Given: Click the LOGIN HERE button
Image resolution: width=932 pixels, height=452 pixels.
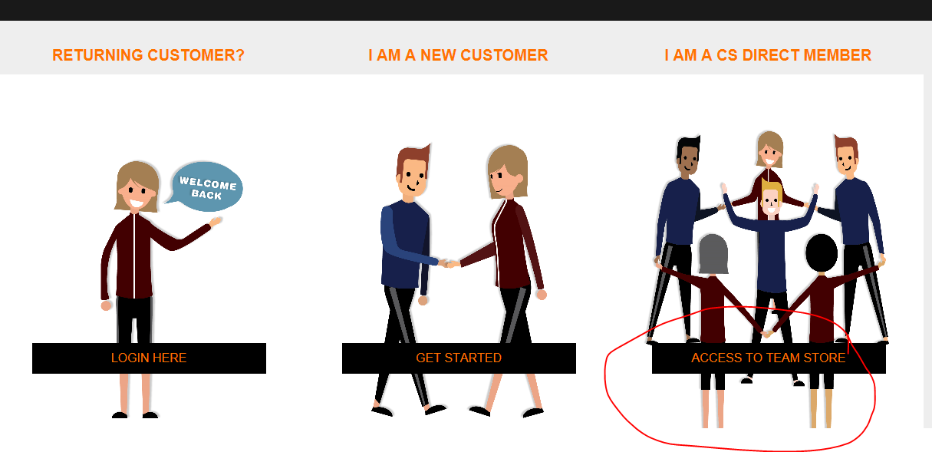Looking at the screenshot, I should pos(149,358).
